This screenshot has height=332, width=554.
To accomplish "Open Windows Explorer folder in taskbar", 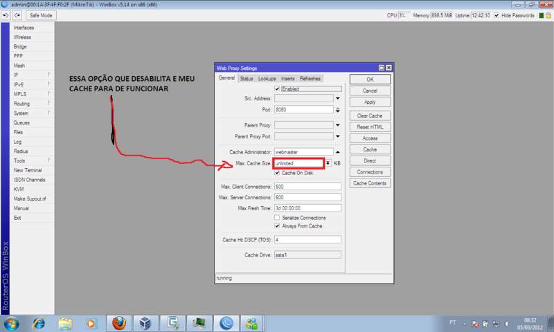I will coord(66,324).
